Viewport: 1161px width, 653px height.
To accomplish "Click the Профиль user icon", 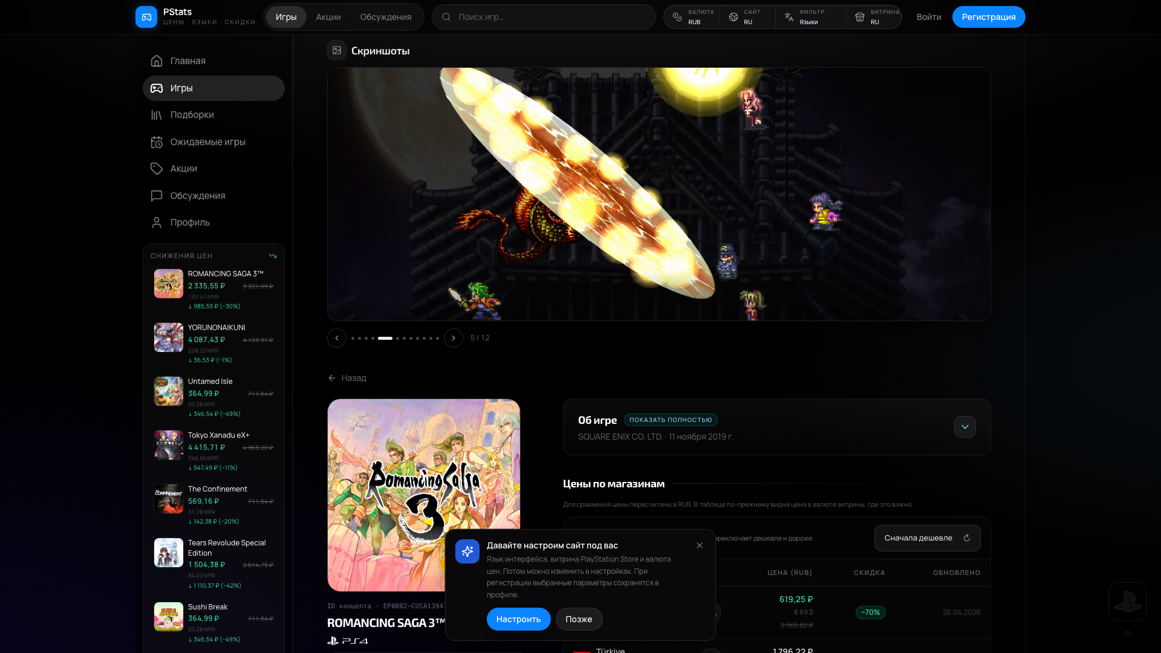I will (x=157, y=223).
